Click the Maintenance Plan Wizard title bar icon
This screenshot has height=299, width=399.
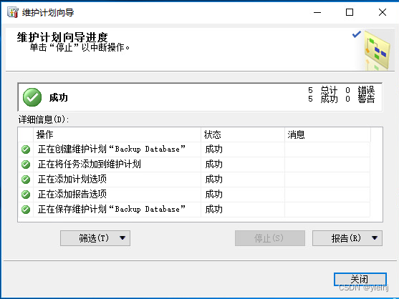tap(13, 12)
